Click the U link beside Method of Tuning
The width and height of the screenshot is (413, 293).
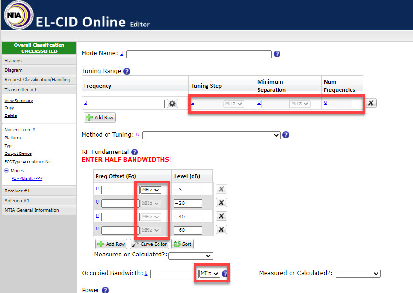[138, 135]
